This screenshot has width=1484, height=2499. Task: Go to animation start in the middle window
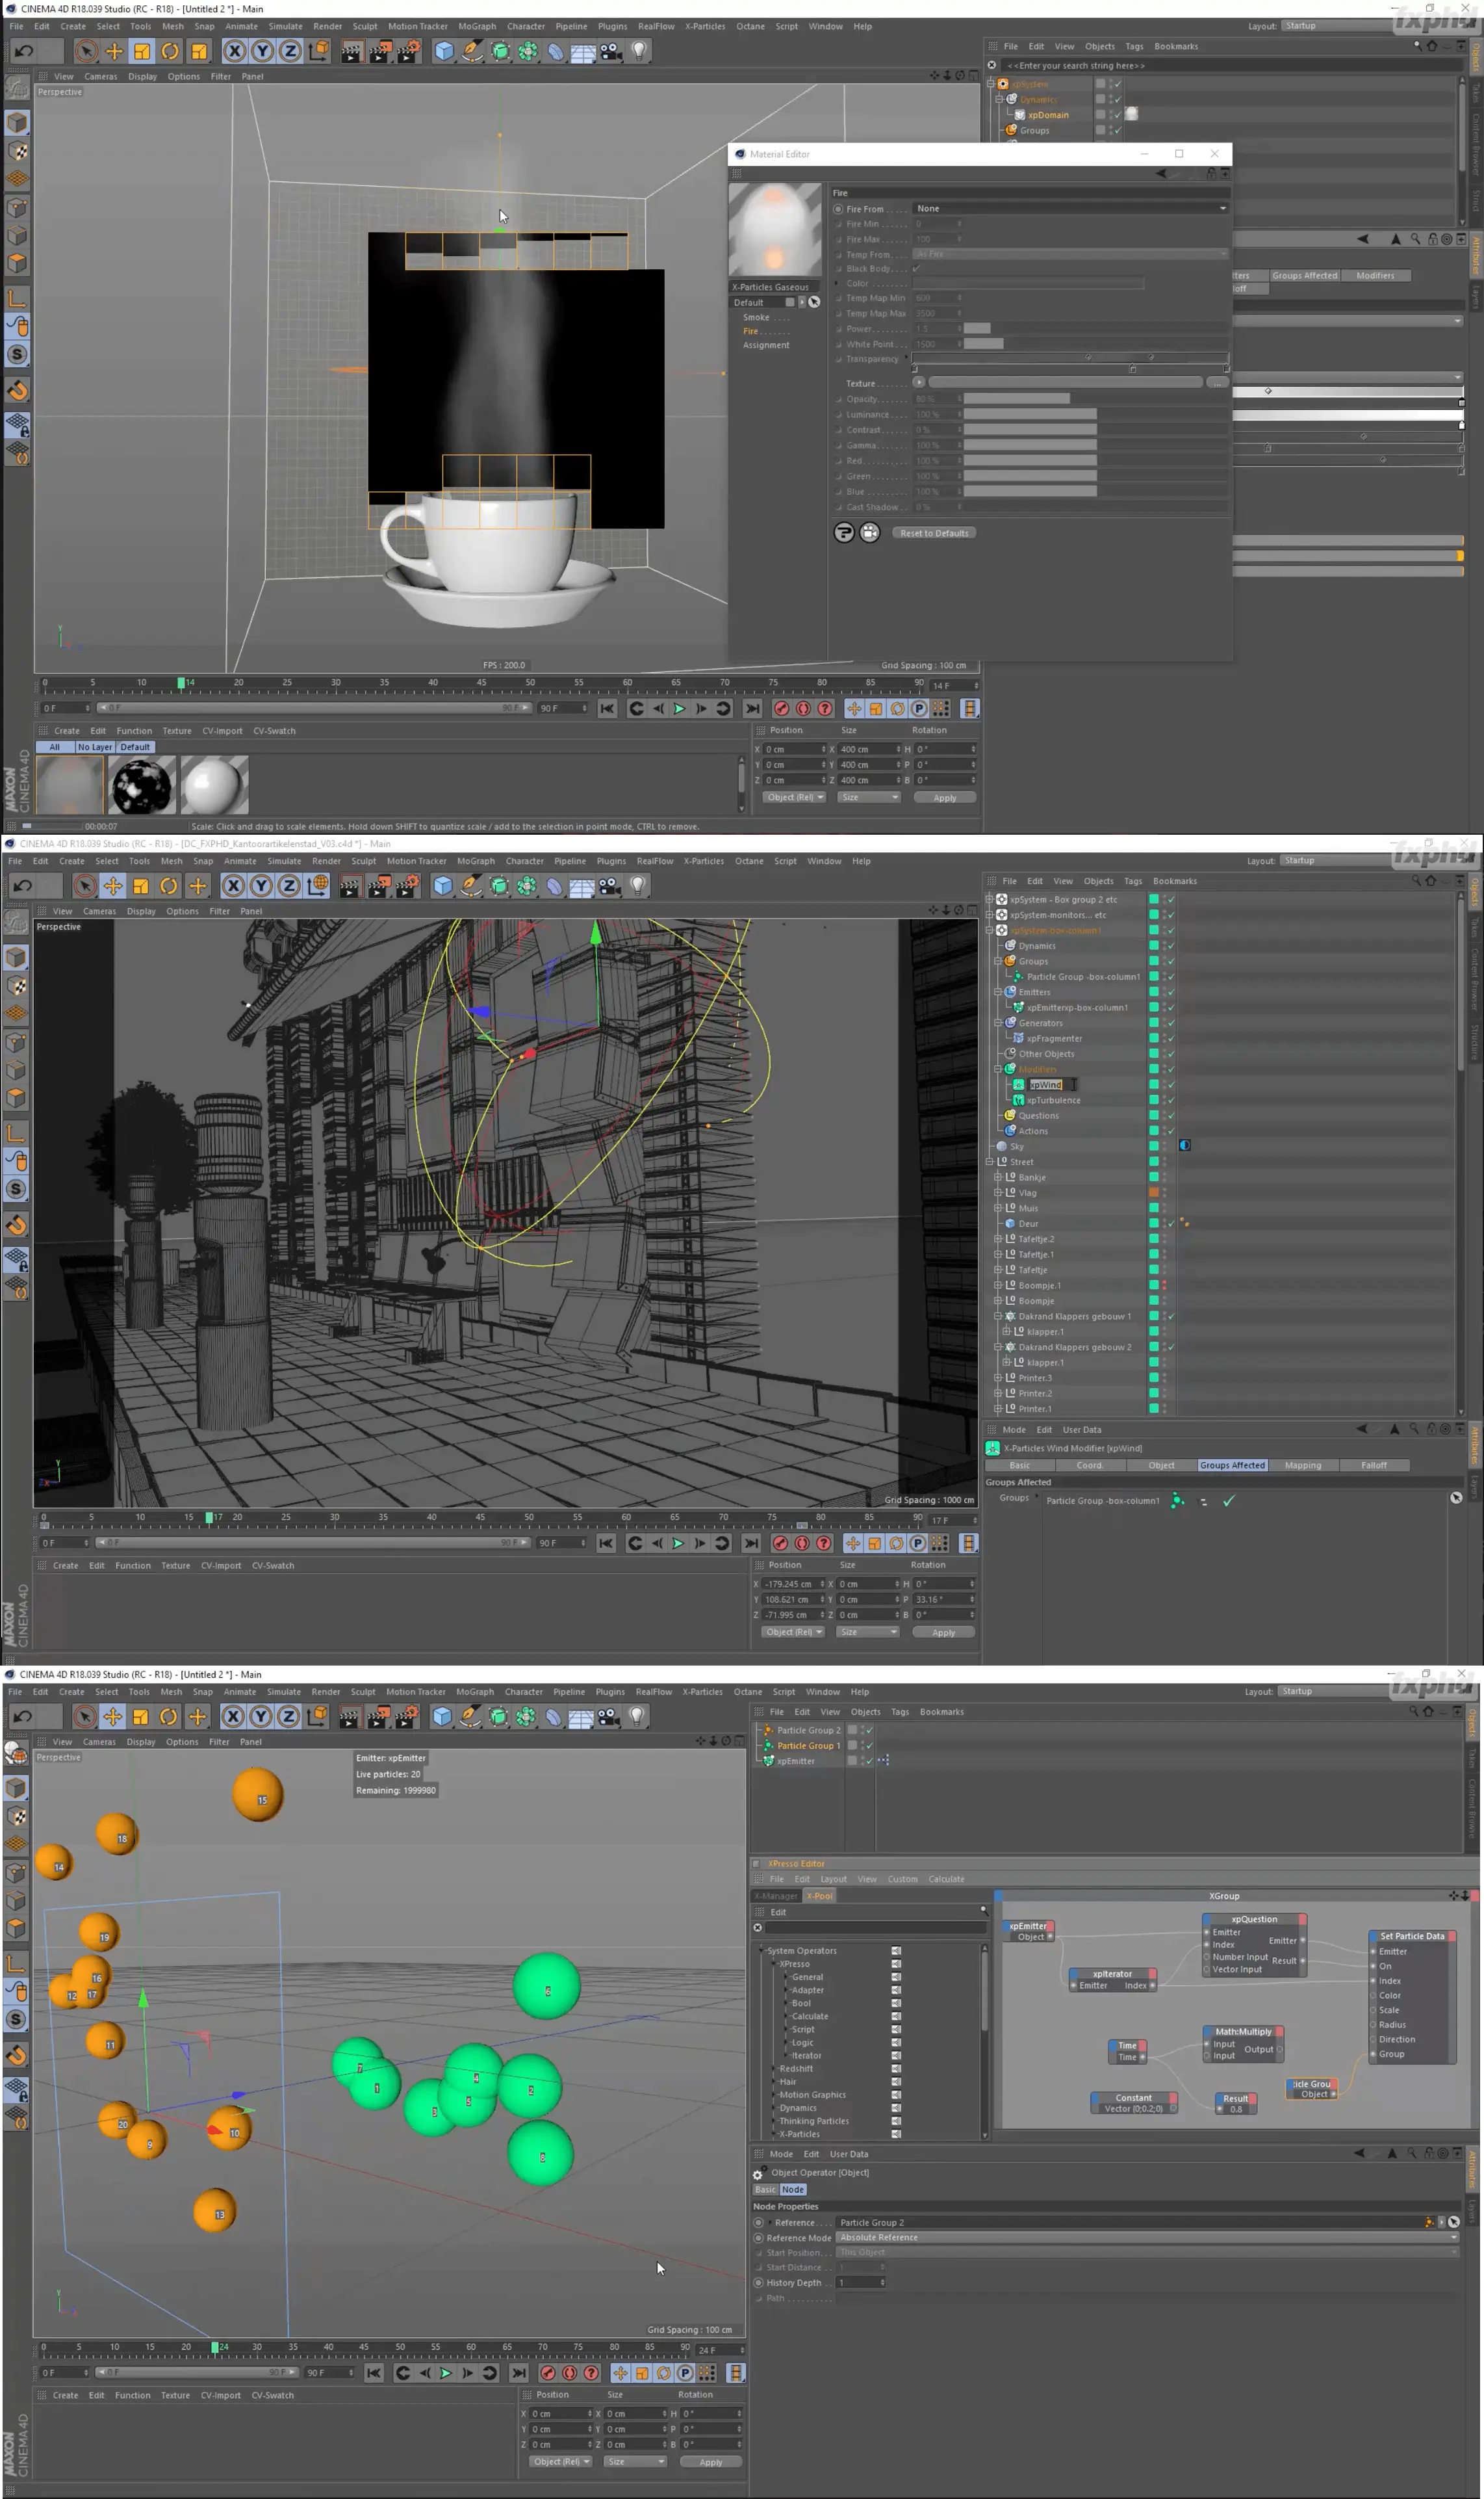[606, 1543]
